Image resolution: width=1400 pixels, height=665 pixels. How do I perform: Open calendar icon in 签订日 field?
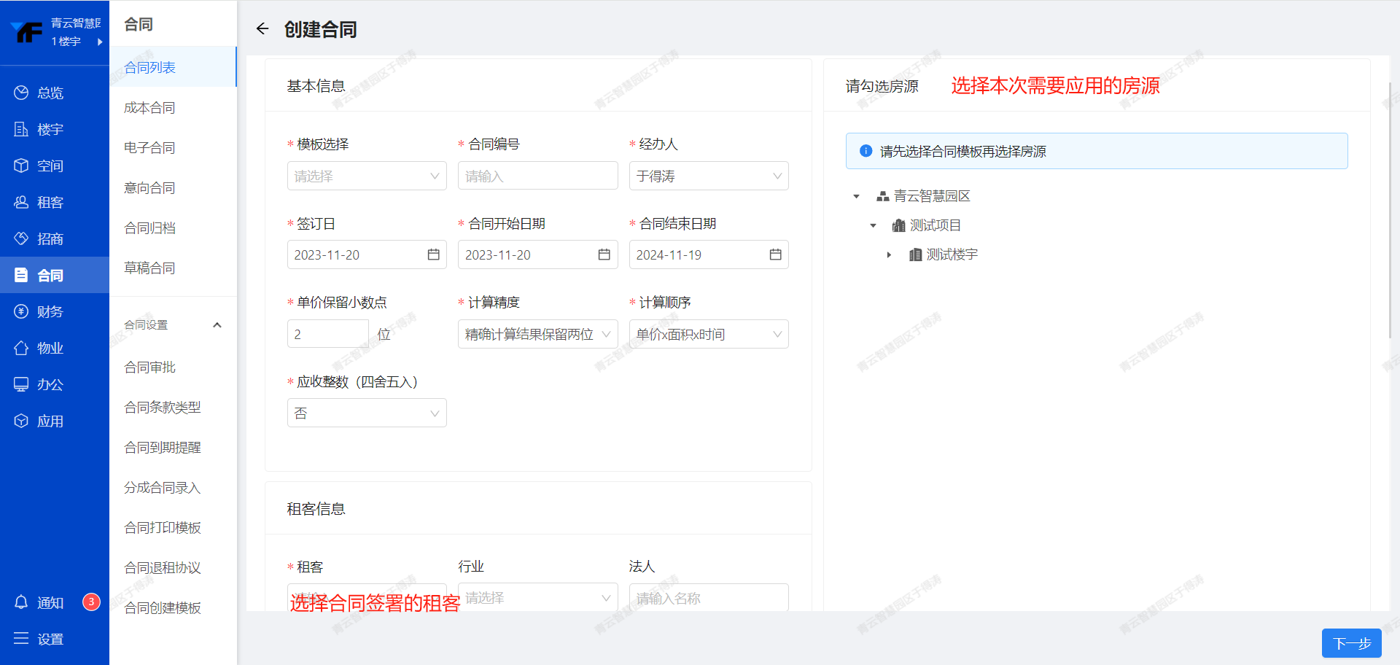(433, 254)
